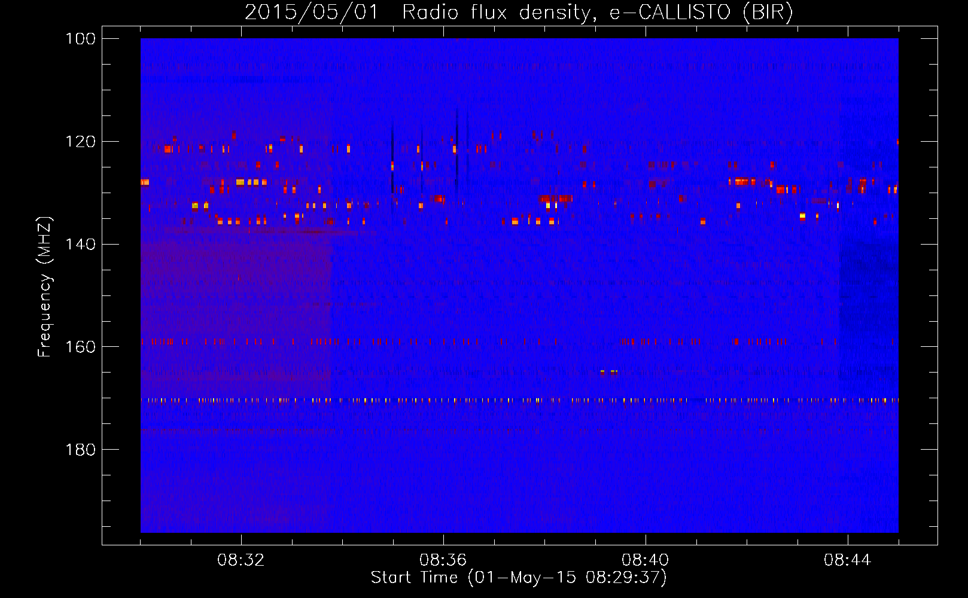Click the time tick label 08:40
The image size is (968, 598).
click(x=646, y=560)
